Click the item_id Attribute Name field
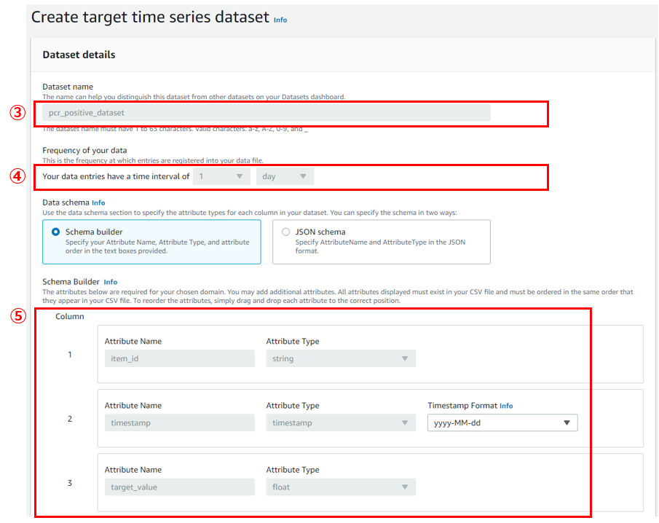 [179, 358]
